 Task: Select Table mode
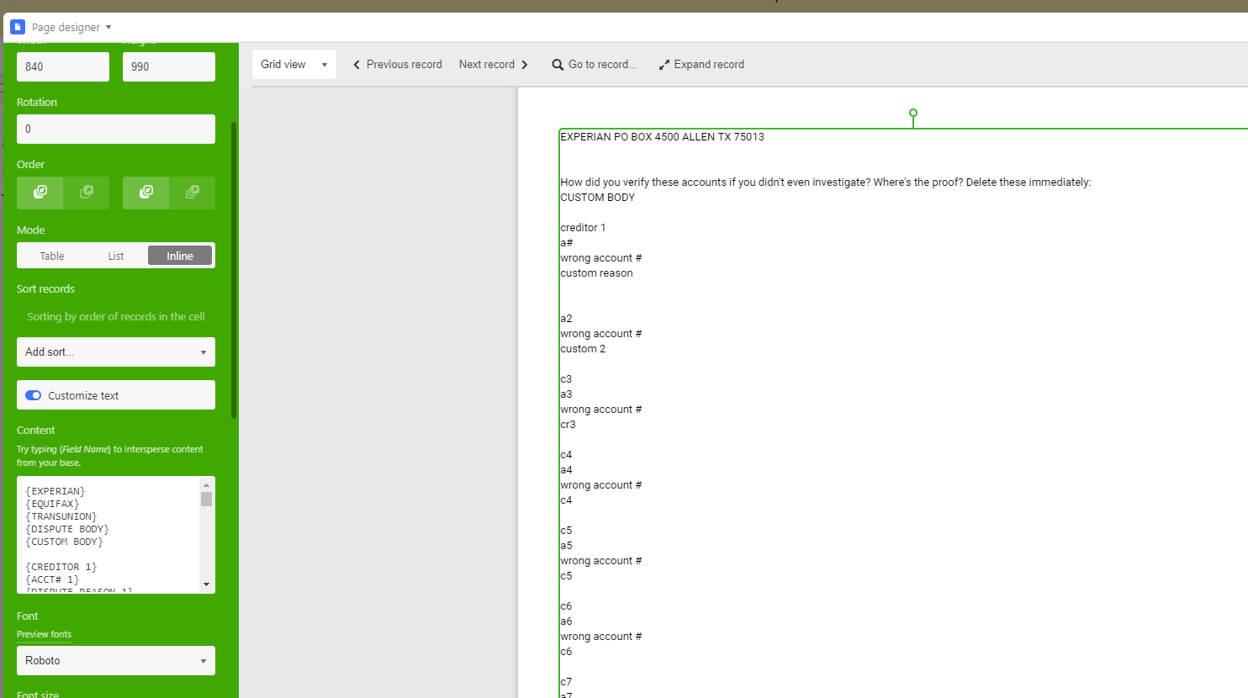52,256
